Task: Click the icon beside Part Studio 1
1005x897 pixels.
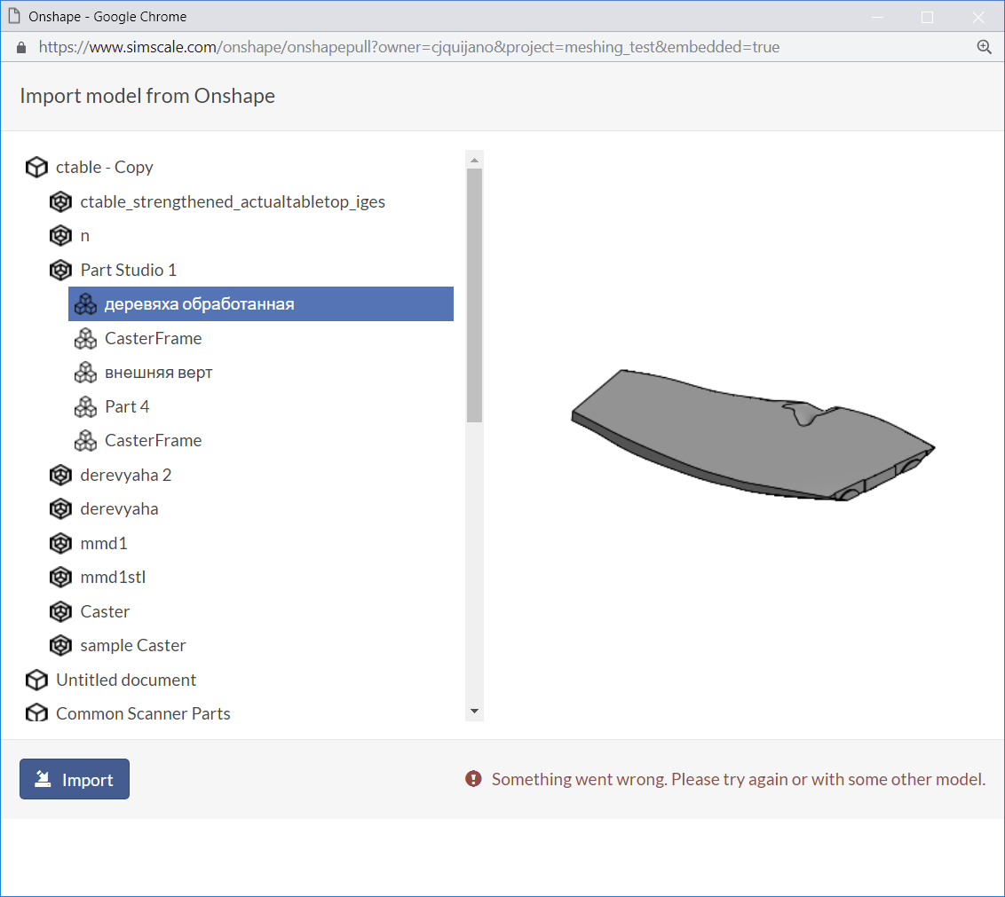Action: (x=61, y=270)
